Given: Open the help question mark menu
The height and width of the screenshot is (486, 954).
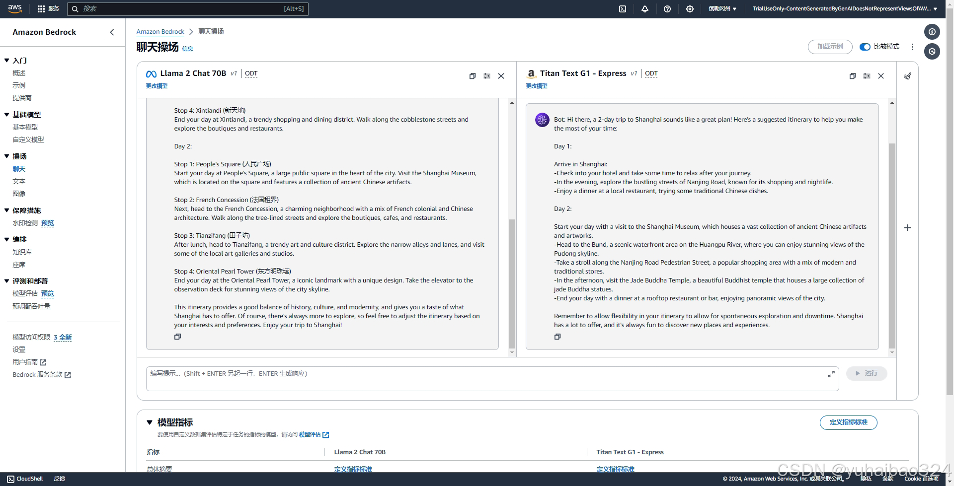Looking at the screenshot, I should 667,9.
